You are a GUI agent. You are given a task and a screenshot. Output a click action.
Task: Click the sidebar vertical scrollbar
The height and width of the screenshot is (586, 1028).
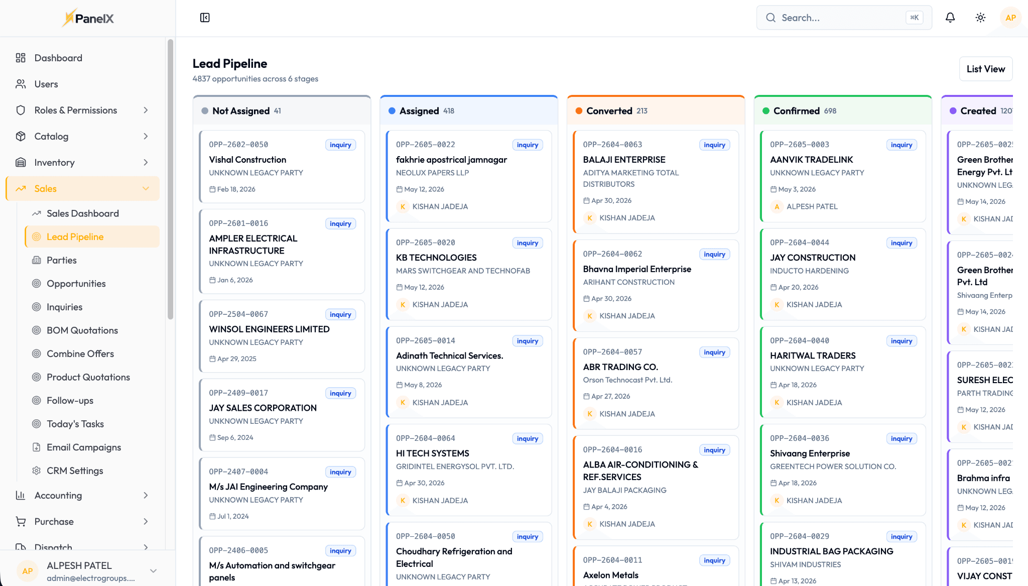coord(171,179)
